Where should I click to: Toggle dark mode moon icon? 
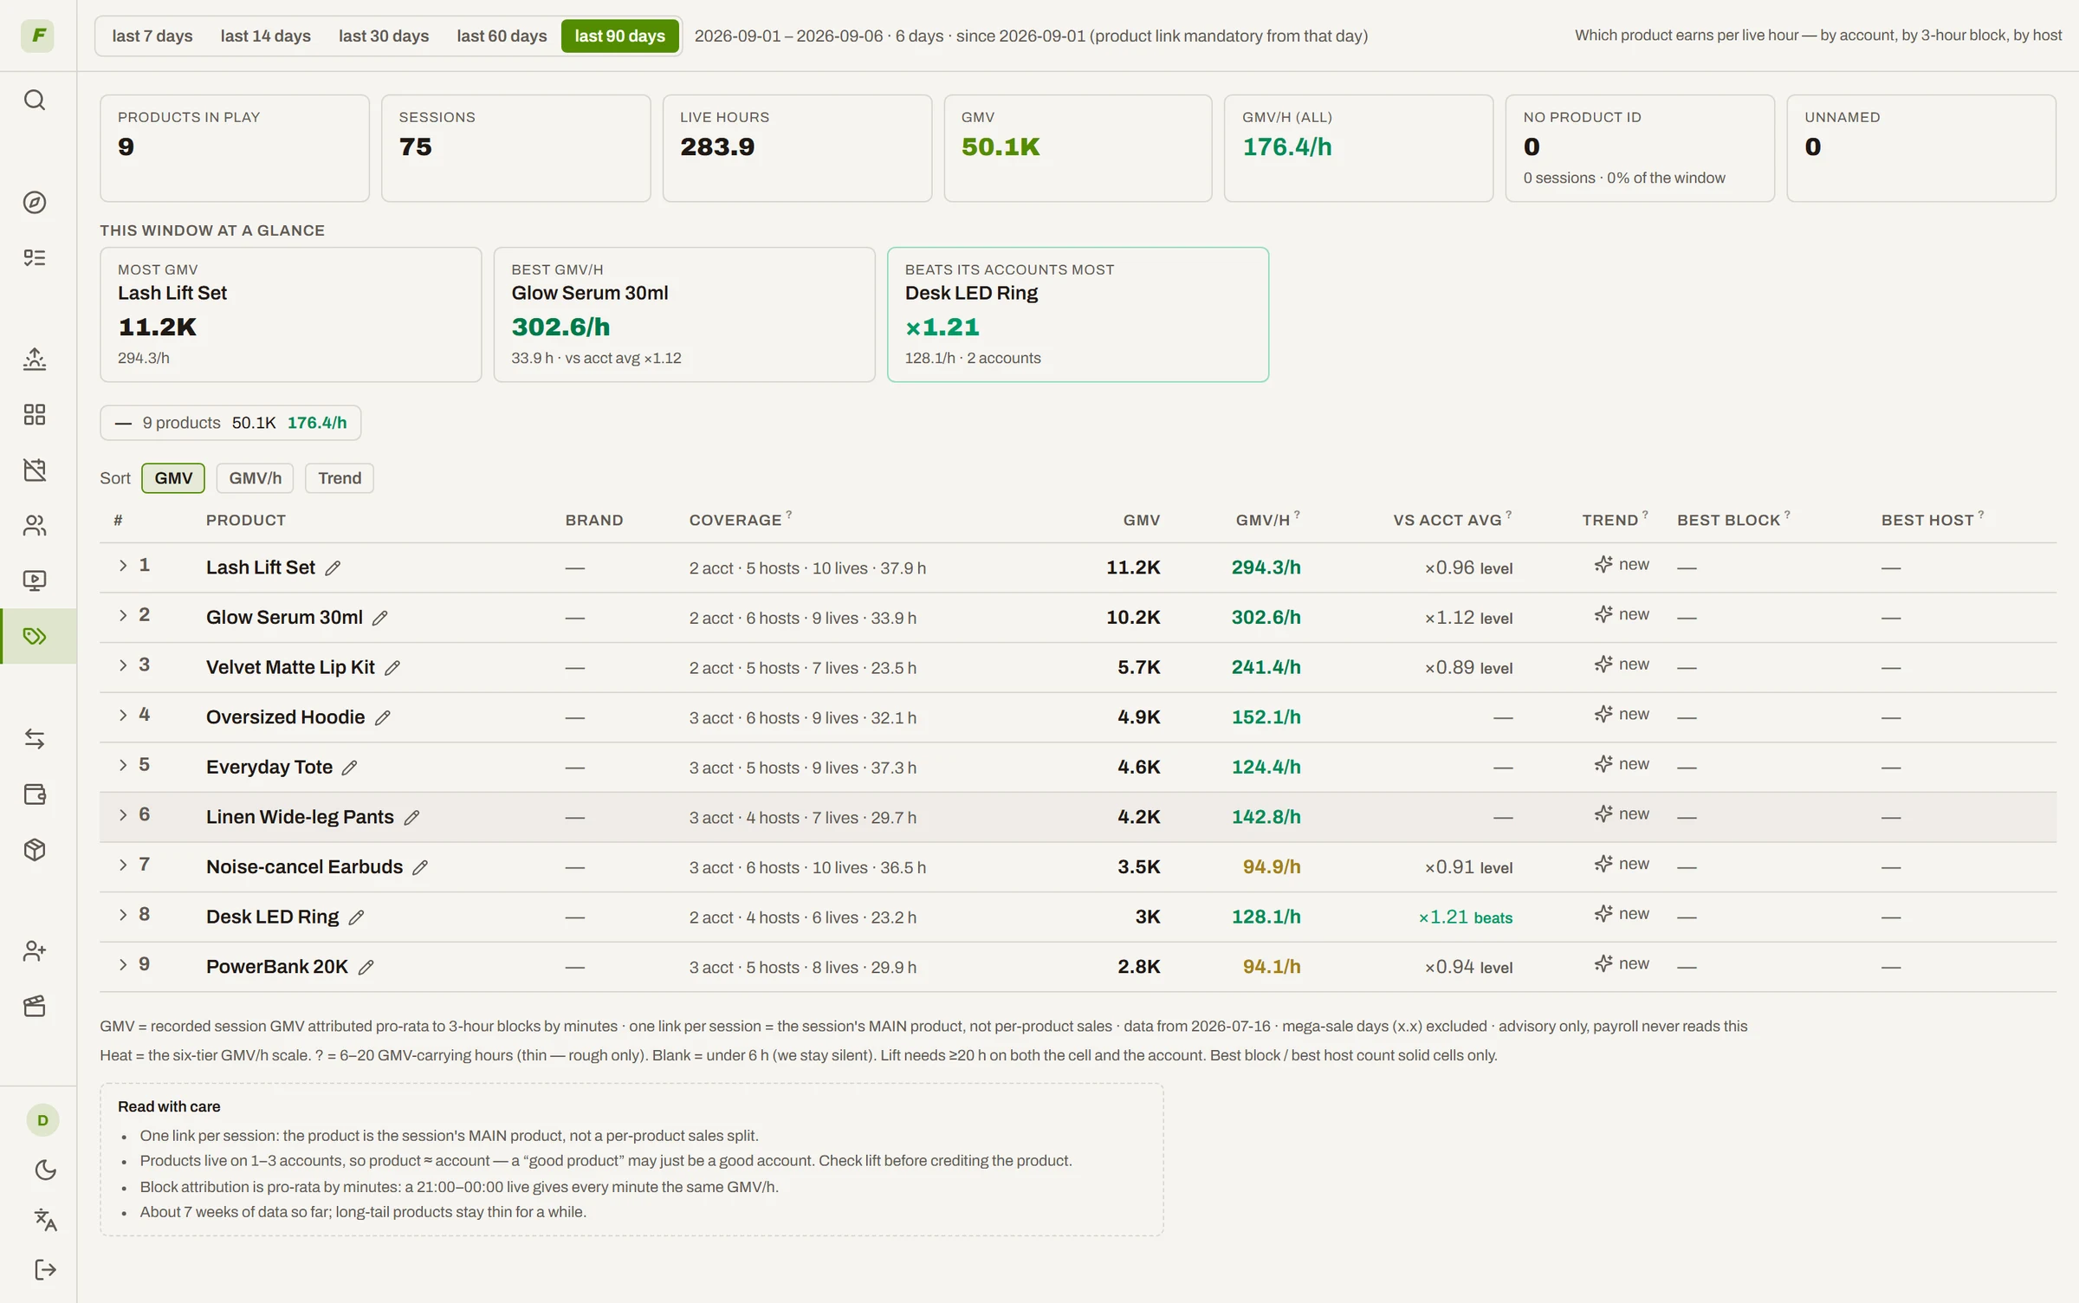[45, 1170]
